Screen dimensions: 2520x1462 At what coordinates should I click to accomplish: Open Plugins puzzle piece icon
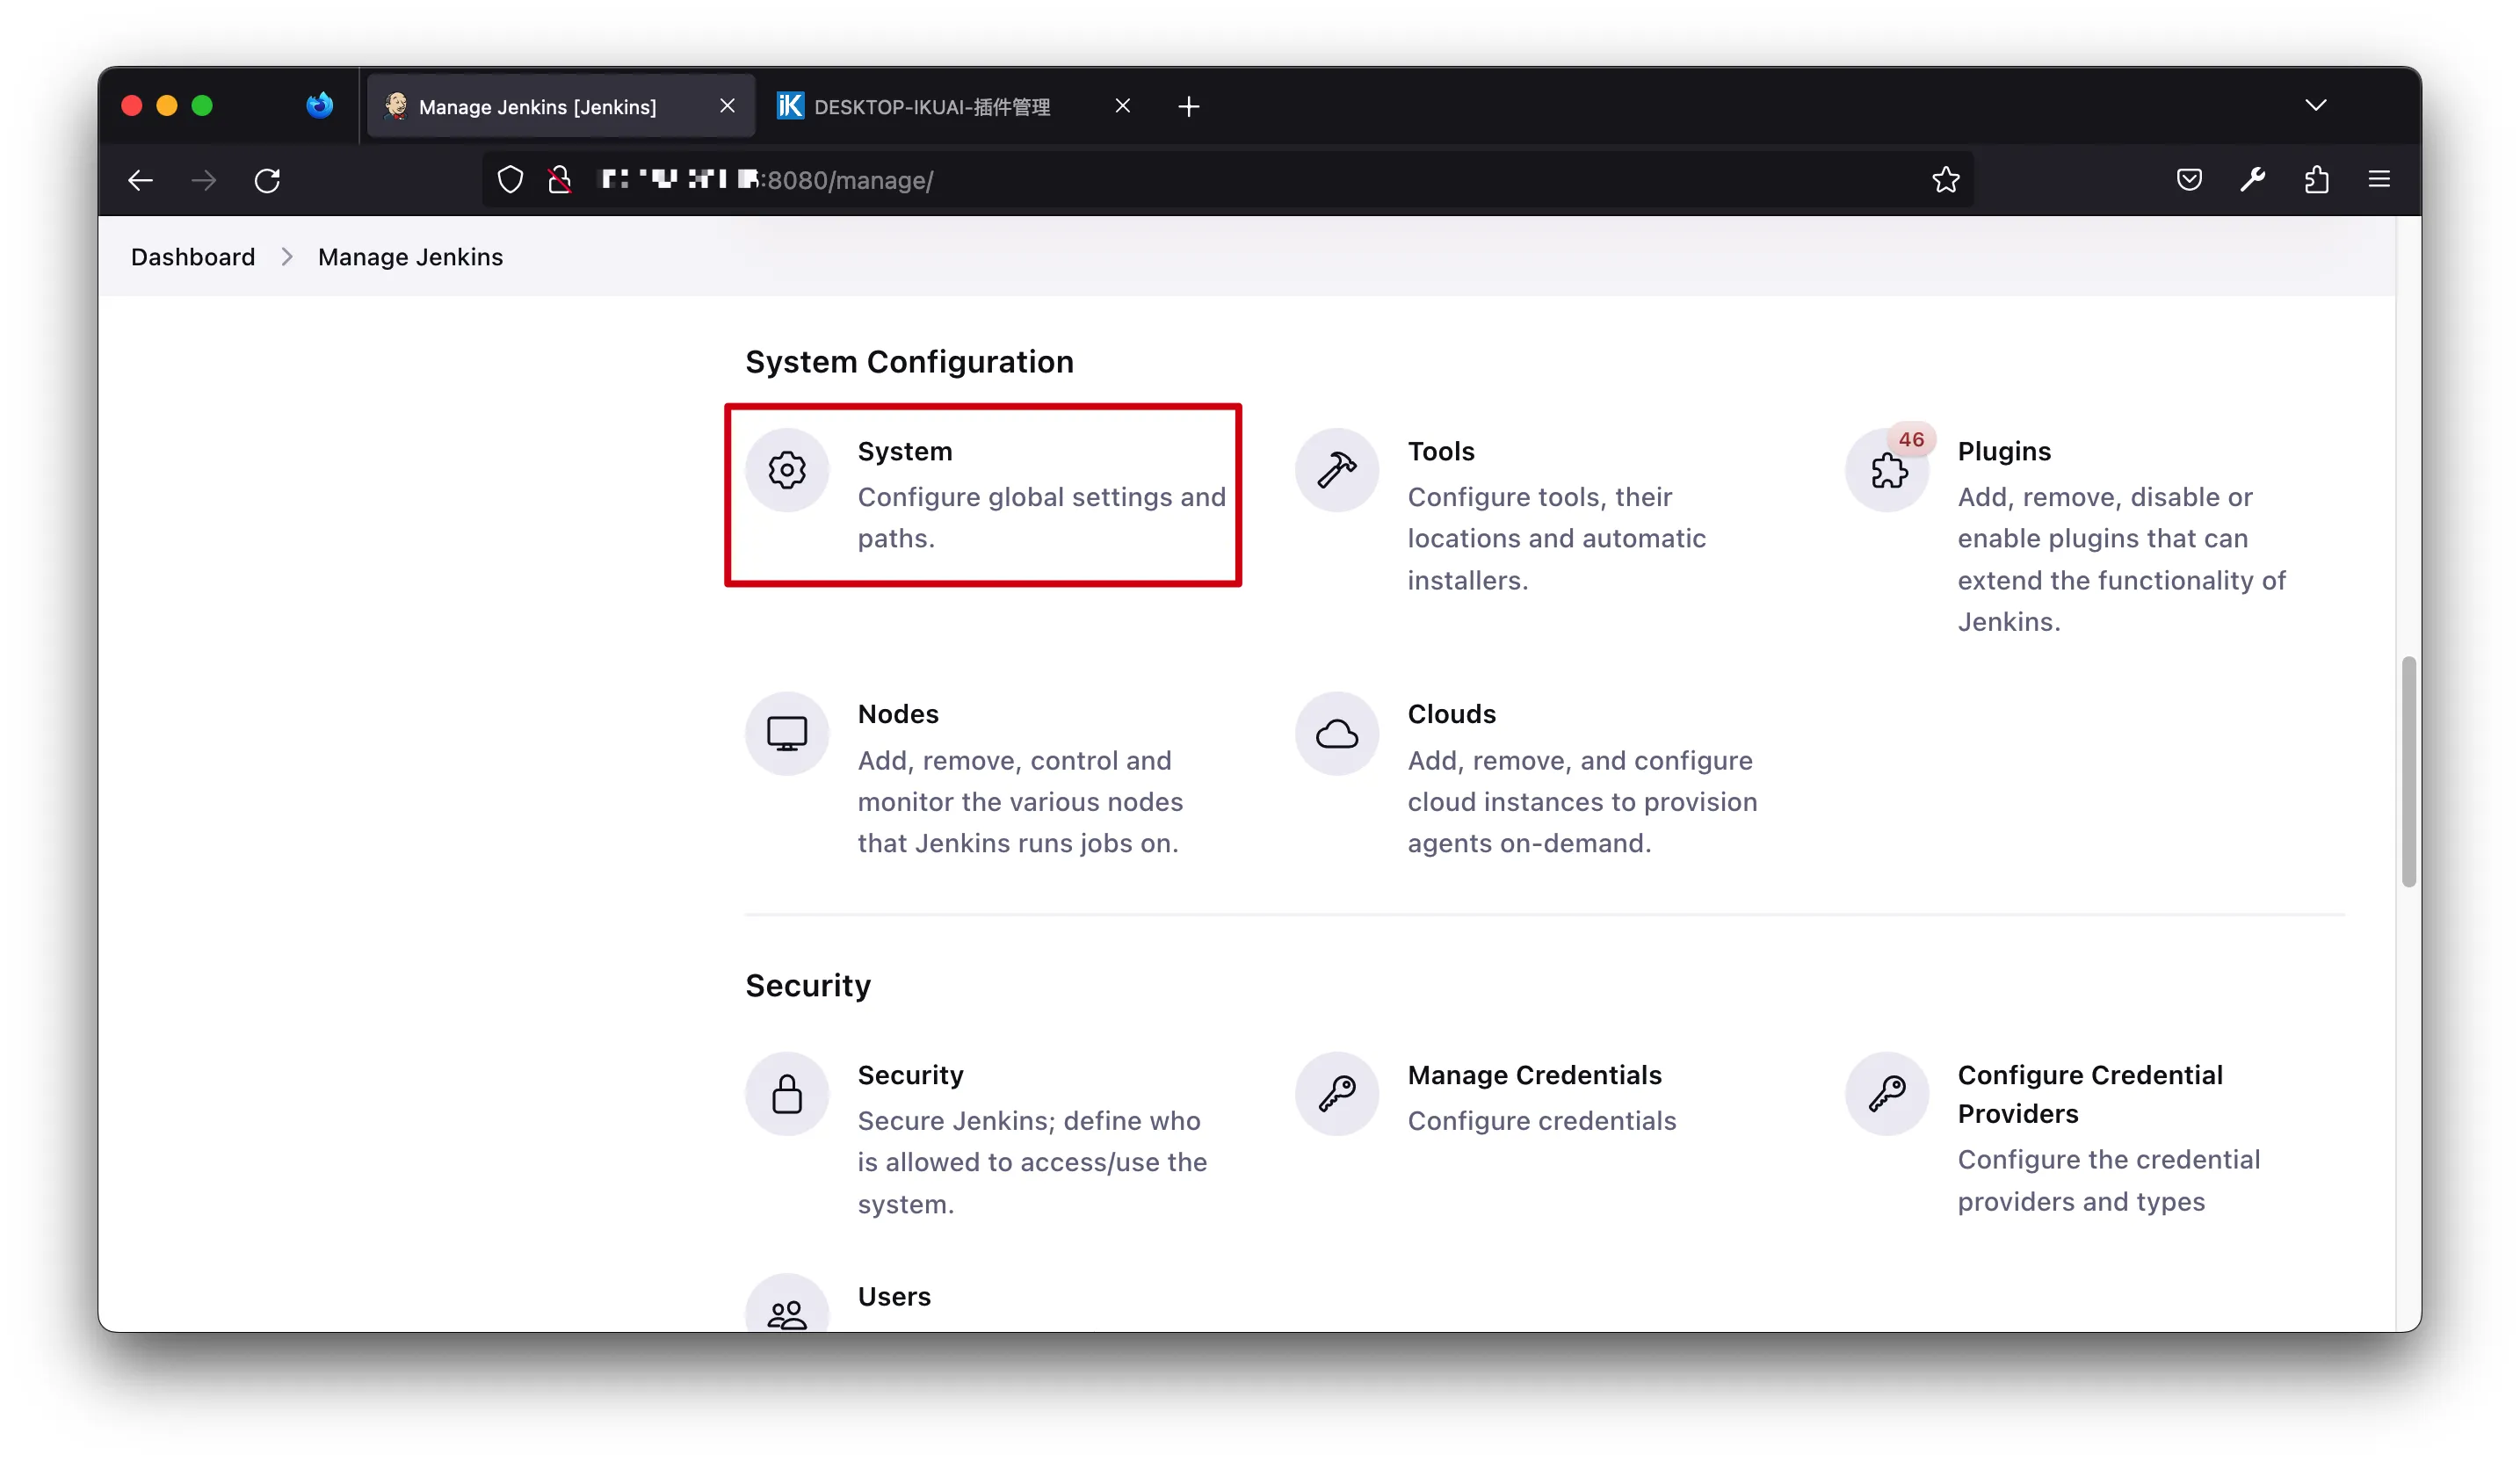point(1887,470)
